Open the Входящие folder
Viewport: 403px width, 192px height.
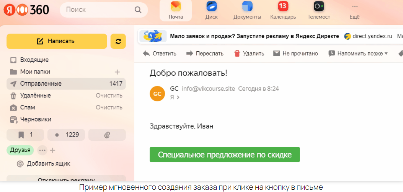coord(66,60)
